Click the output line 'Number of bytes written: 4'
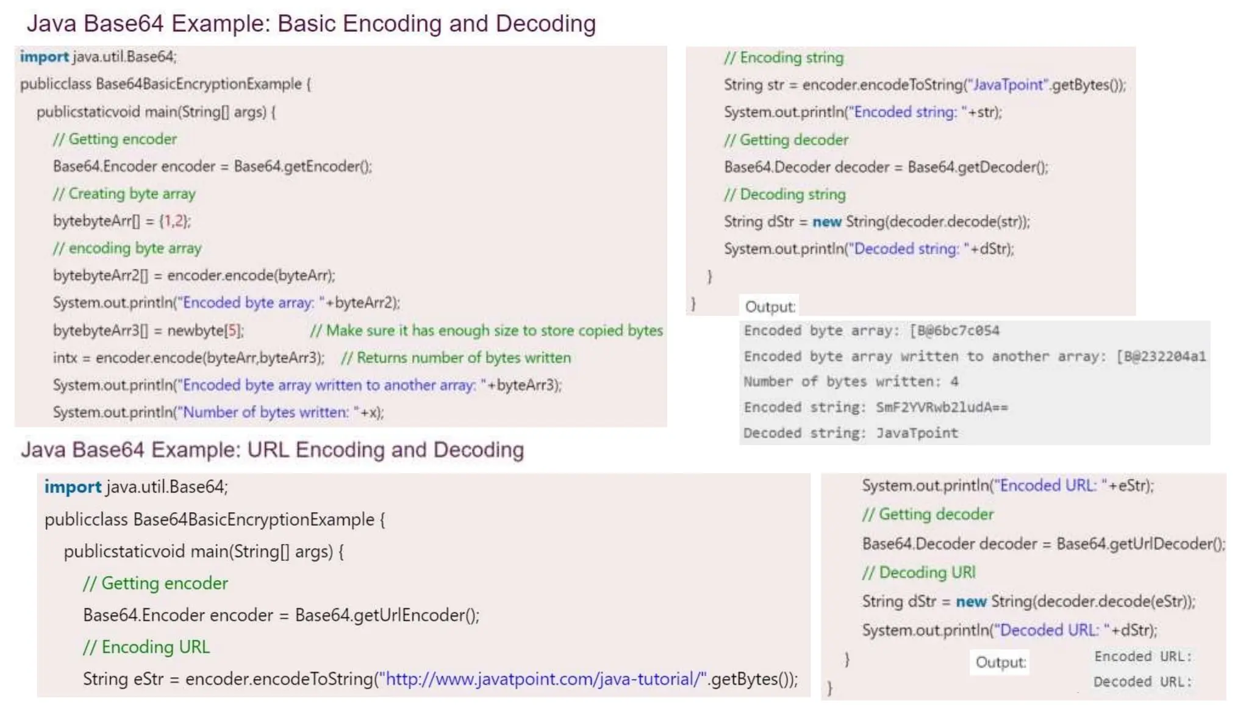The image size is (1249, 706). click(x=851, y=382)
